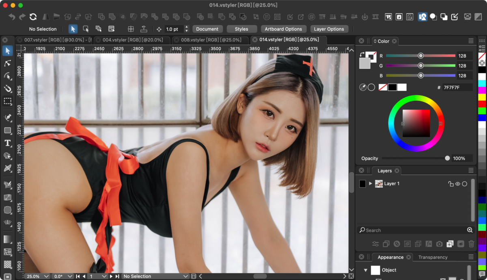
Task: Click the refresh sync icon in toolbar
Action: coord(33,17)
